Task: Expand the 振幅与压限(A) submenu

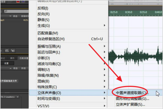Action: click(72, 46)
